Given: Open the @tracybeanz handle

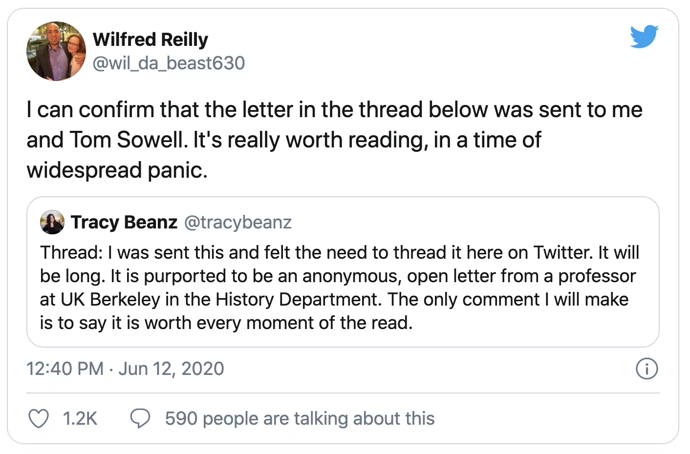Looking at the screenshot, I should 238,223.
